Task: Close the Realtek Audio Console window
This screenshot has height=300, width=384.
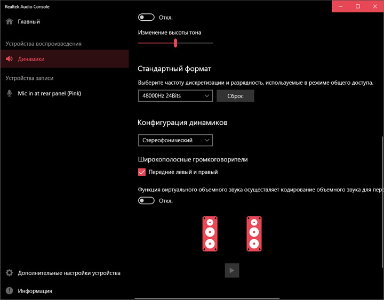Action: [375, 6]
